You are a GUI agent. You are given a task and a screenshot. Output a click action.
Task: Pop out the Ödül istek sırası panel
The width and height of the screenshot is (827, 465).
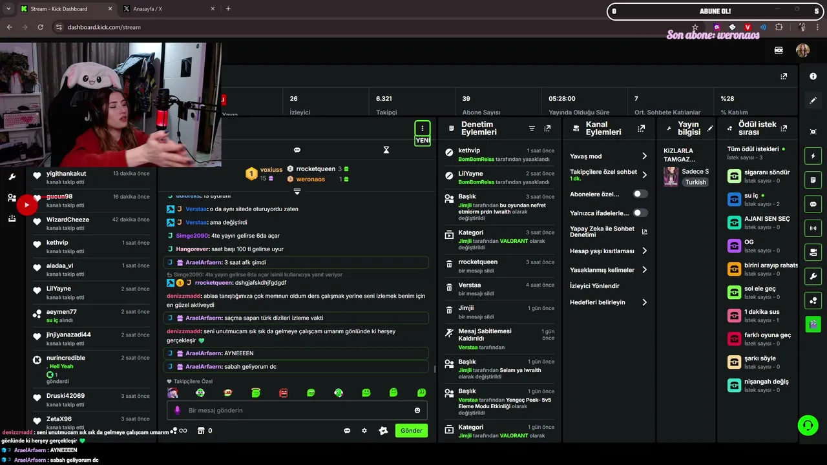pyautogui.click(x=784, y=129)
